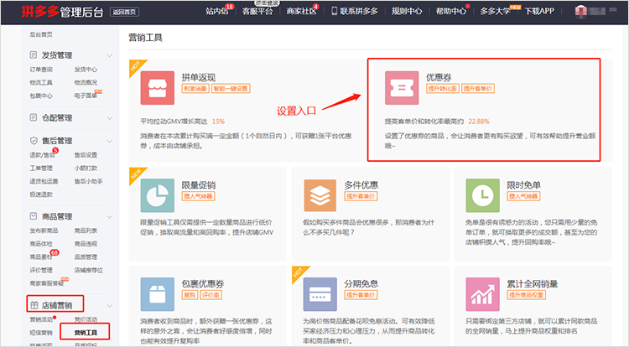Image resolution: width=629 pixels, height=347 pixels.
Task: Click the 多件优惠 stacked layers icon
Action: click(320, 195)
